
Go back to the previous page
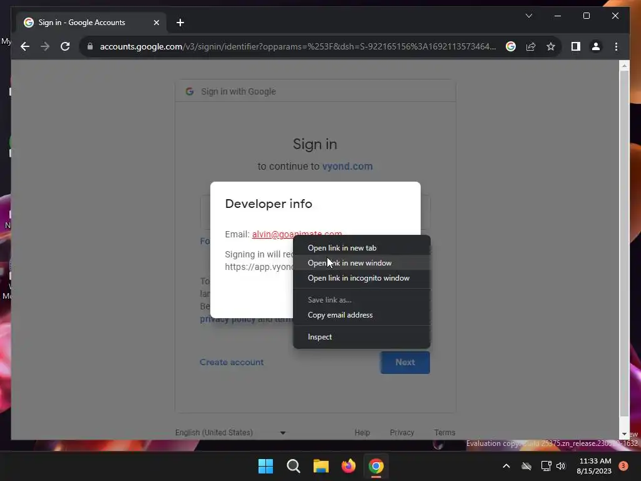(x=25, y=46)
